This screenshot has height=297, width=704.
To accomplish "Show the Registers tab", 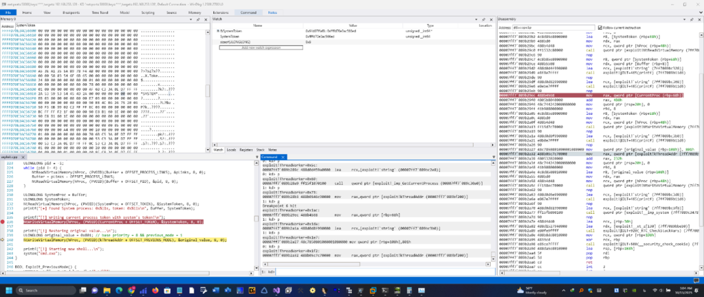I will [x=246, y=148].
